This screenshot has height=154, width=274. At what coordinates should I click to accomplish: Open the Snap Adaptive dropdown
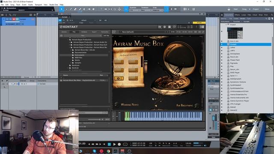[x=158, y=10]
